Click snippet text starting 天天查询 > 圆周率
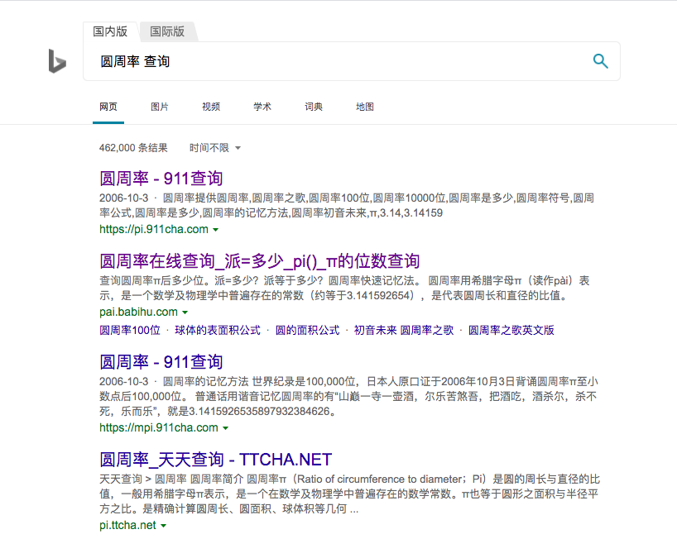This screenshot has height=539, width=677. pos(349,494)
